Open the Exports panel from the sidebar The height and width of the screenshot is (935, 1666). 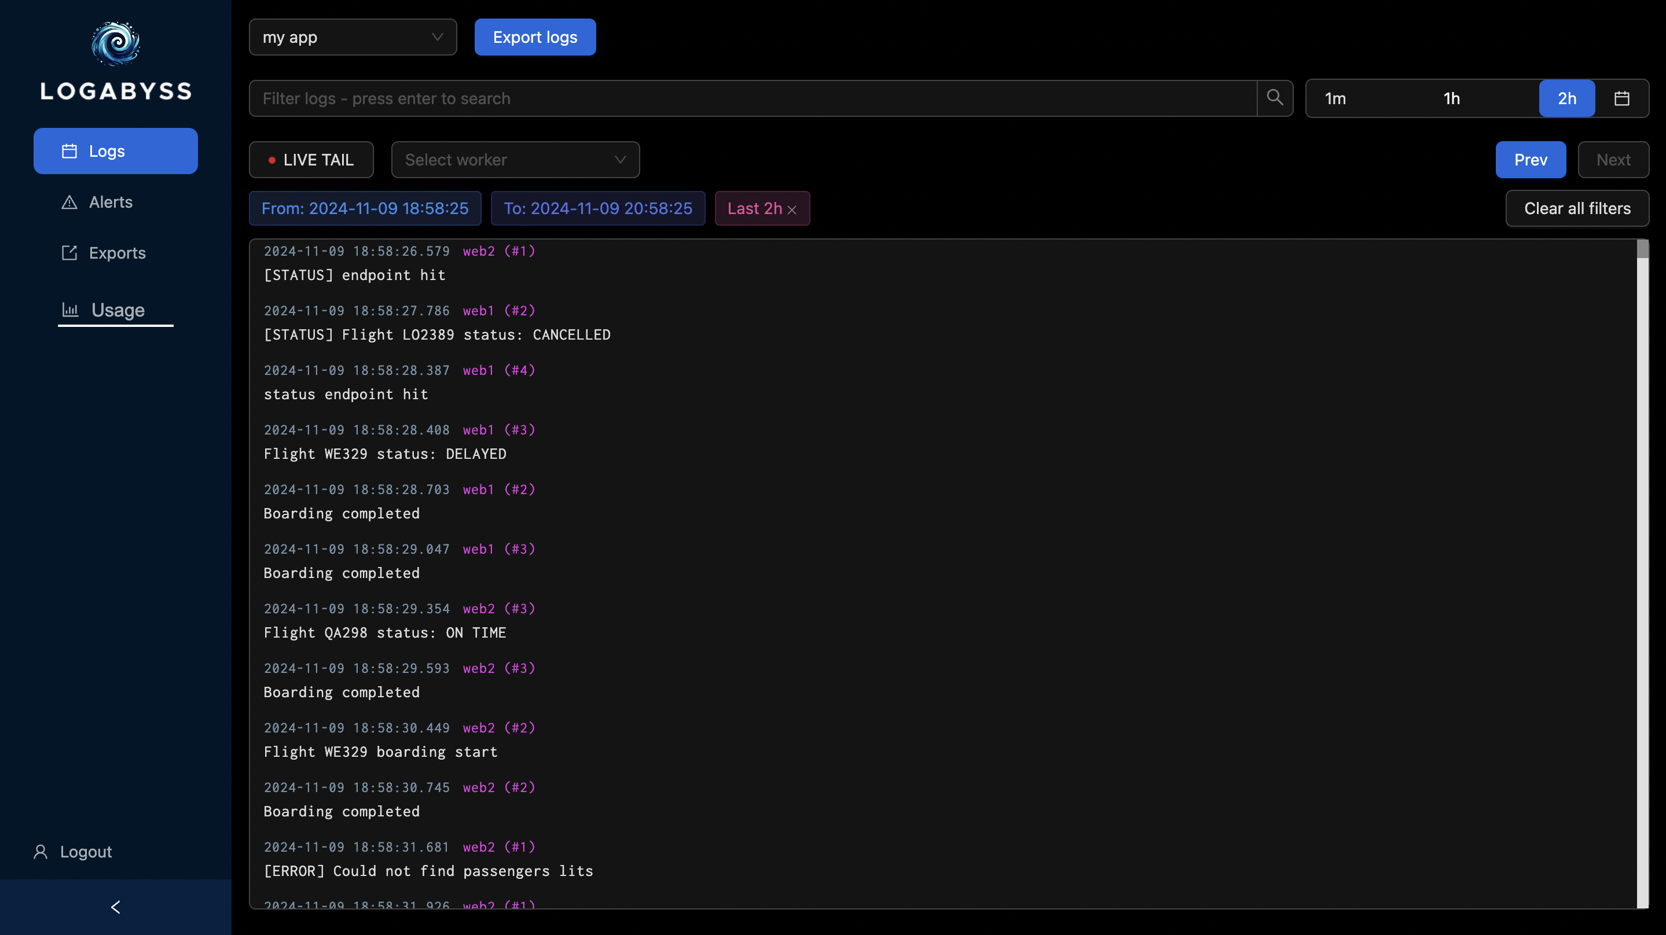click(116, 253)
